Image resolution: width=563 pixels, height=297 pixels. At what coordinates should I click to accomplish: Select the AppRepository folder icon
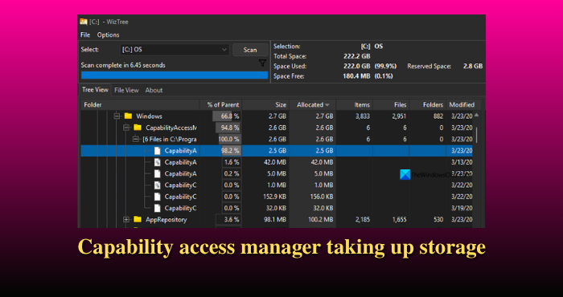pos(138,219)
